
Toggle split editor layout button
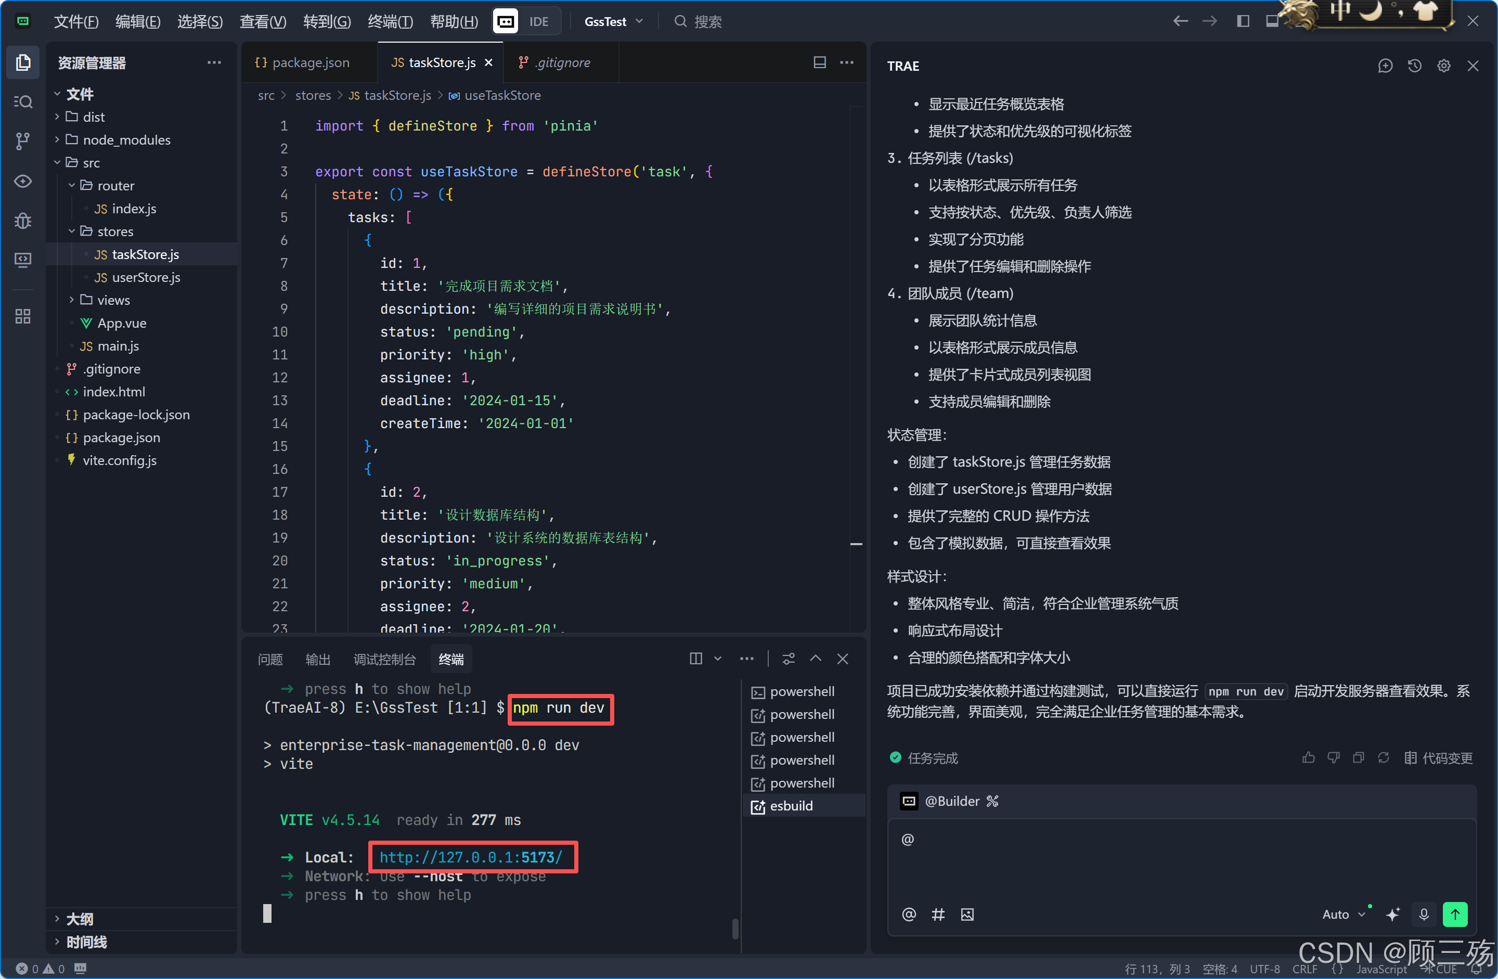(x=820, y=62)
